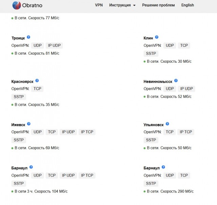Open the VPN menu item
Viewport: 217px width, 205px height.
coord(99,5)
